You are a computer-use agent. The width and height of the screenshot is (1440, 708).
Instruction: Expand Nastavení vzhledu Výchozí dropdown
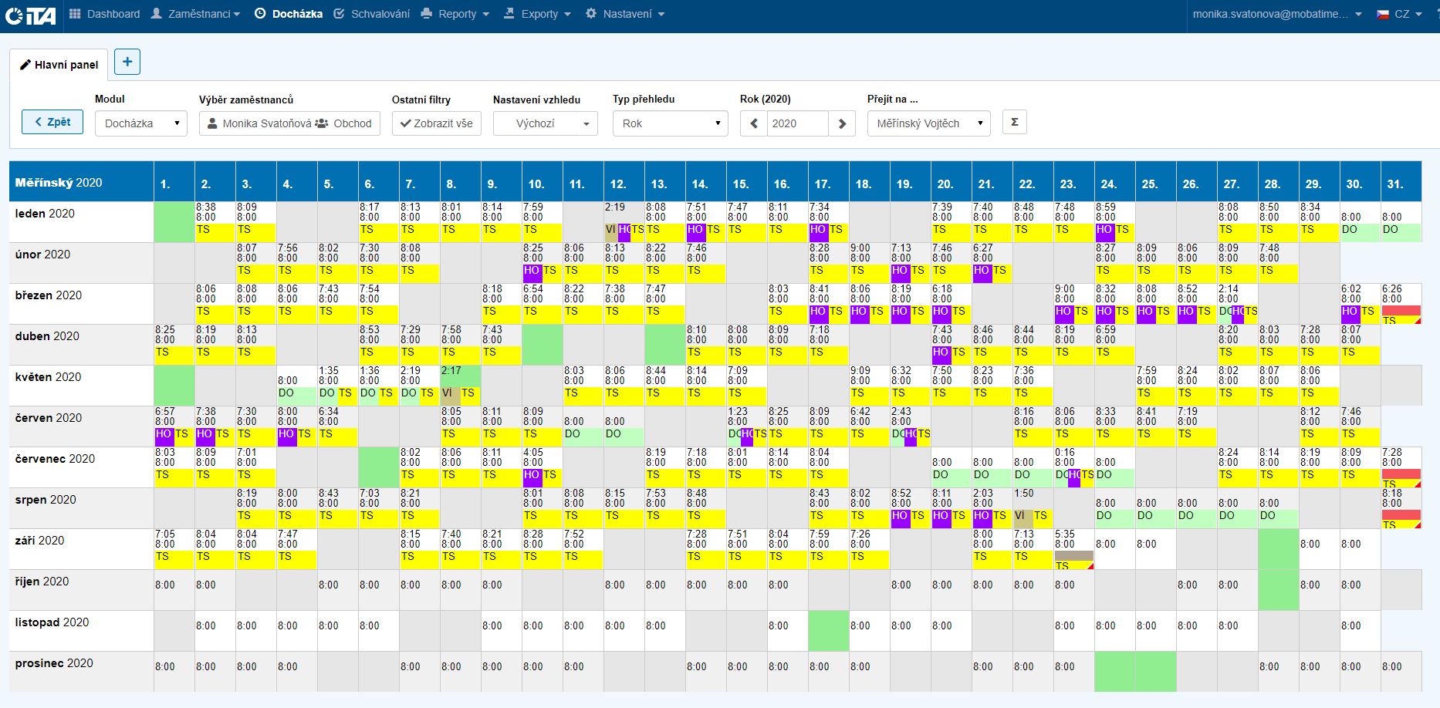(x=545, y=123)
